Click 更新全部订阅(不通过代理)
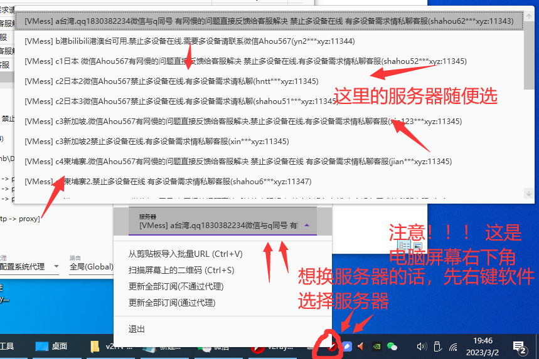 (x=176, y=286)
